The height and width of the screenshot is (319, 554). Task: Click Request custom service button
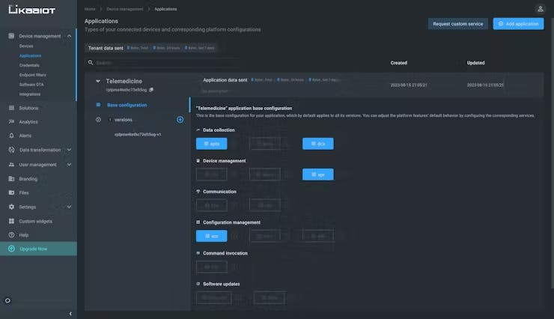458,24
